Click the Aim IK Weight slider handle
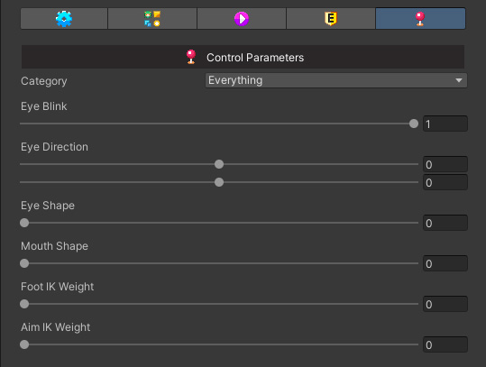 24,344
